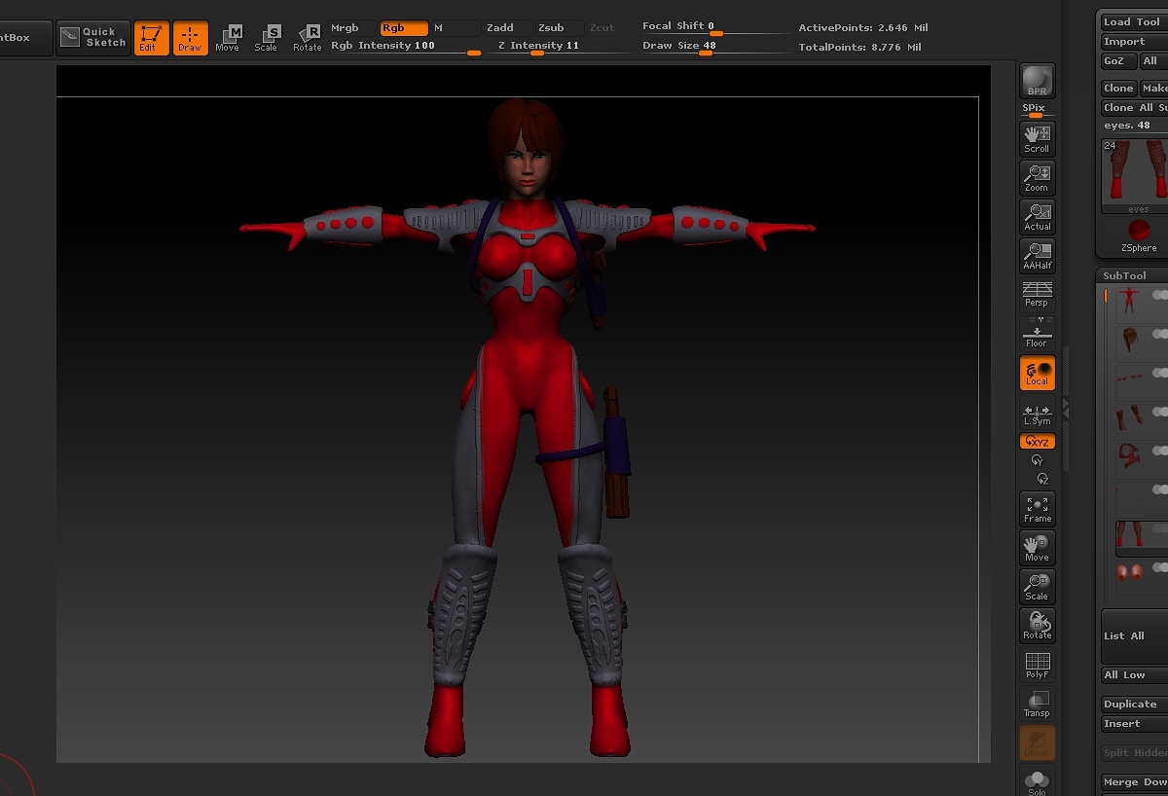The height and width of the screenshot is (796, 1168).
Task: Enable Zsub sculpt mode
Action: tap(560, 28)
